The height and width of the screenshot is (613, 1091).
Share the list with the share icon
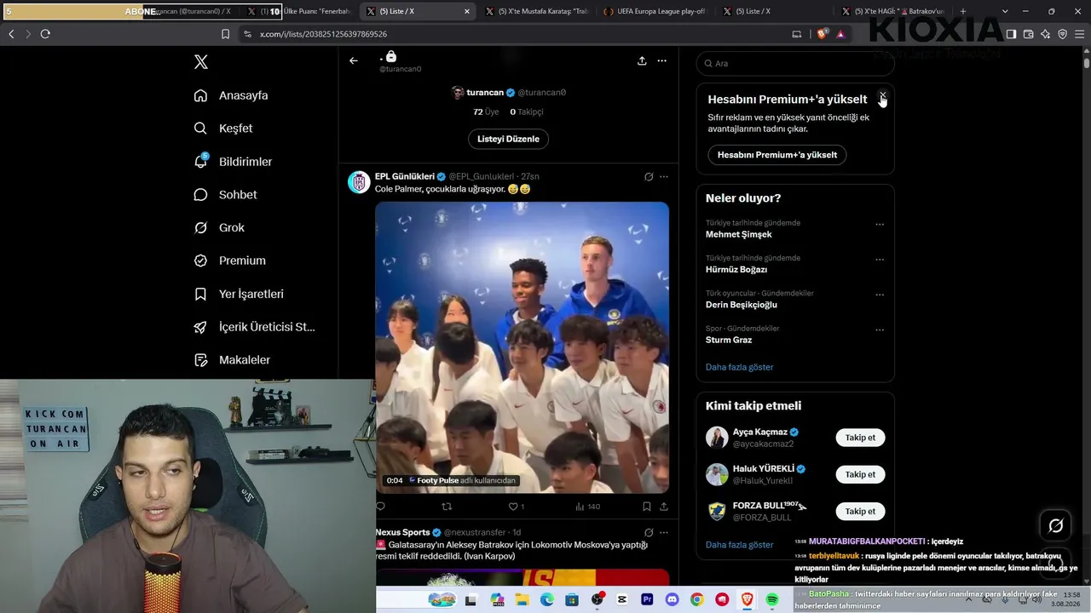click(x=642, y=60)
